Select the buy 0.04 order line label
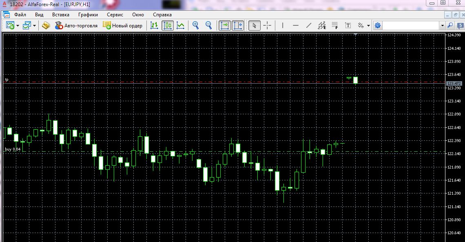 click(13, 149)
